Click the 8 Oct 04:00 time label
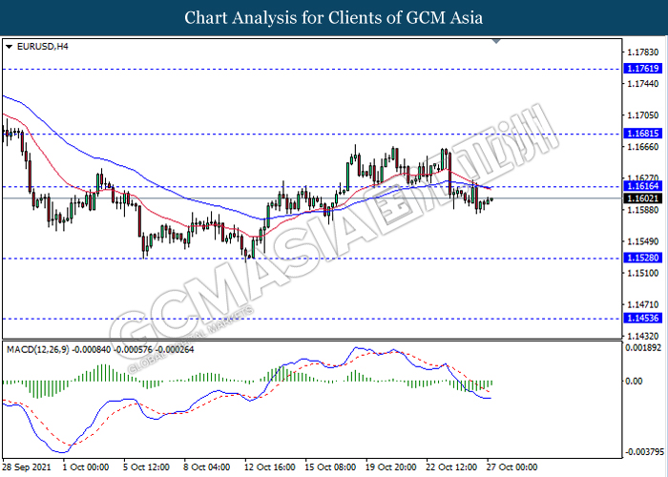The image size is (668, 477). click(x=207, y=467)
